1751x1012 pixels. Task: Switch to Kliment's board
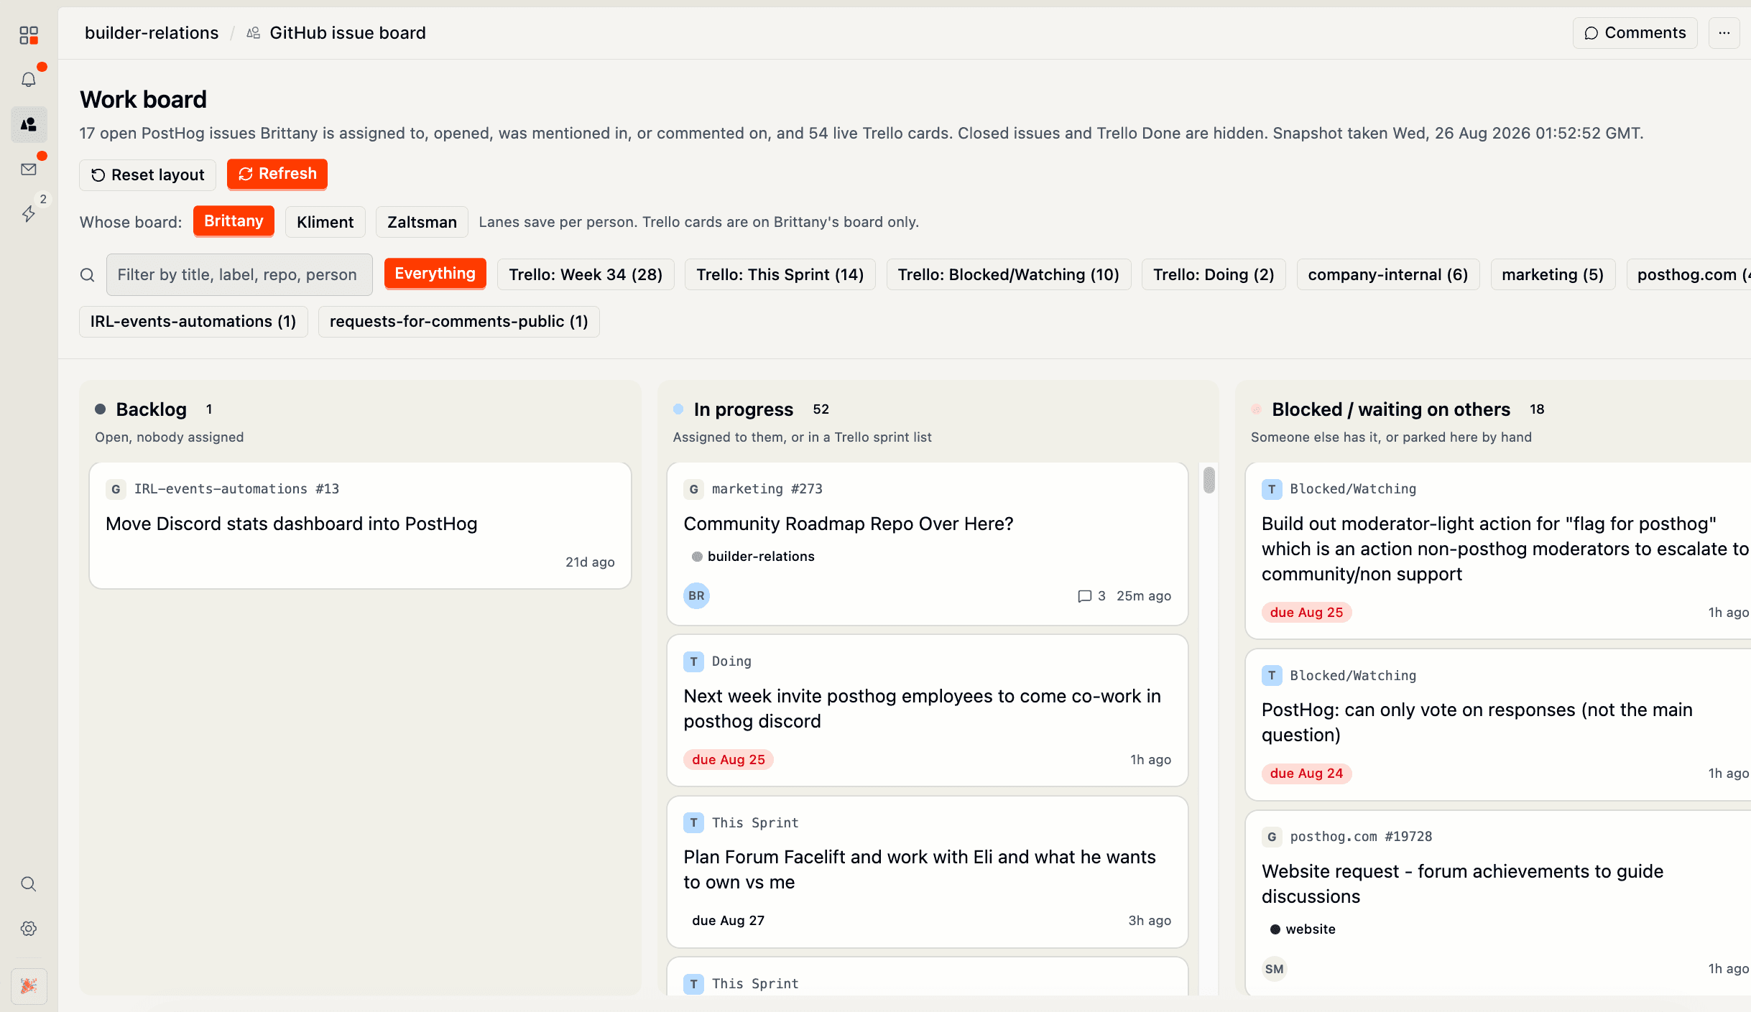(x=325, y=222)
